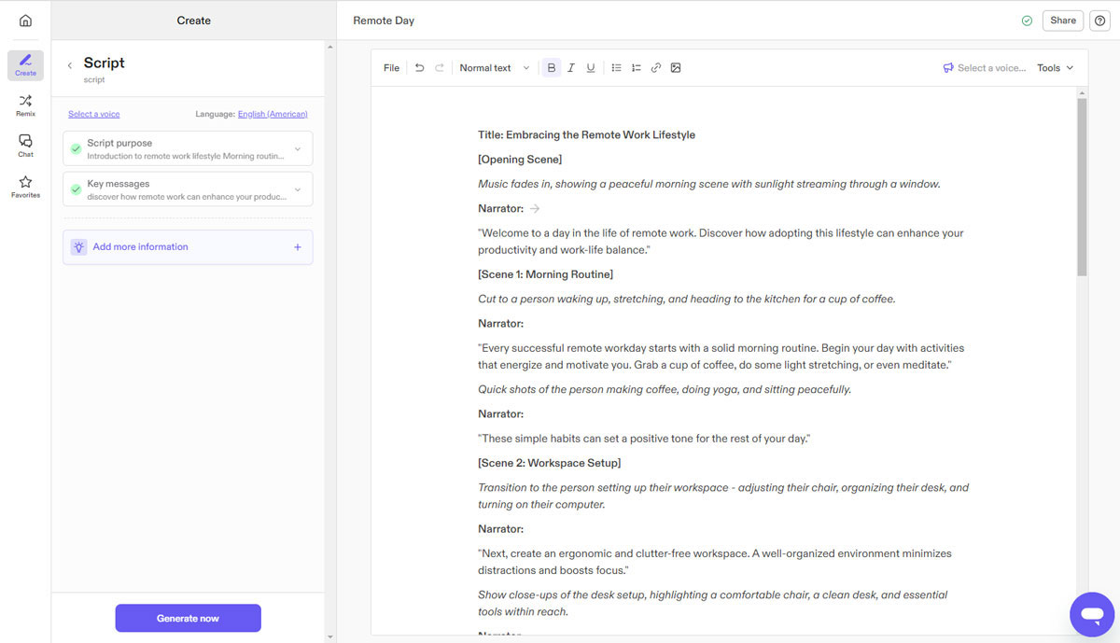Open the English (American) language link
The width and height of the screenshot is (1120, 643).
(x=273, y=113)
